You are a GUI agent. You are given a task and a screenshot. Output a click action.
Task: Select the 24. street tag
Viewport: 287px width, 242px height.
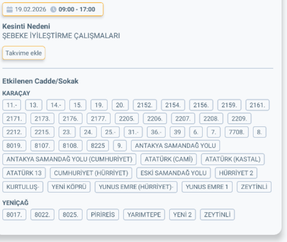click(x=88, y=132)
